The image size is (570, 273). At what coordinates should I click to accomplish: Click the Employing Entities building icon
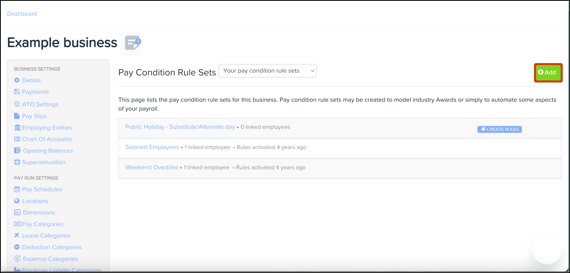pyautogui.click(x=17, y=127)
